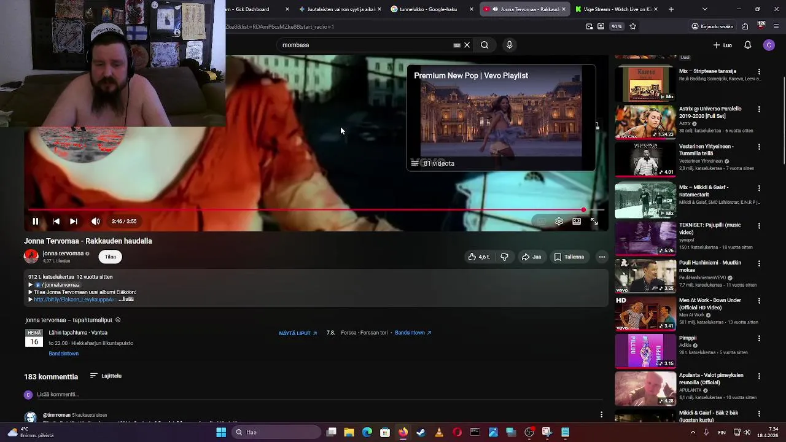Screen dimensions: 786x442
Task: Open Windows Start menu
Action: point(221,432)
